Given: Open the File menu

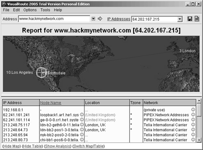Looking at the screenshot, I should pos(6,10).
